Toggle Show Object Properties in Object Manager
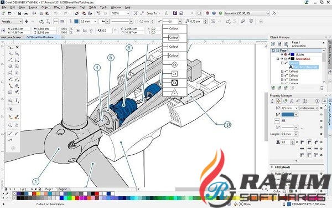 pyautogui.click(x=273, y=44)
